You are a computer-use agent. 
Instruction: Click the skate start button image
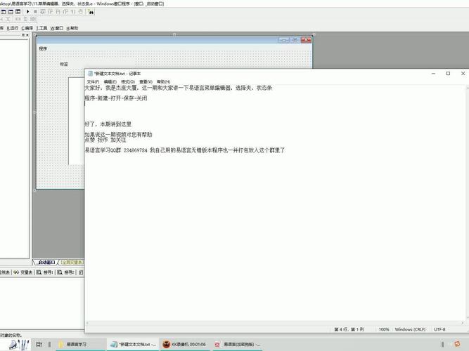(x=18, y=345)
